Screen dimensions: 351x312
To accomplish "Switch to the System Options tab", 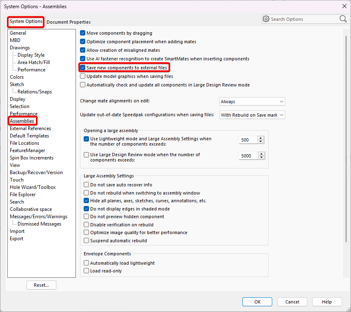I will [x=26, y=22].
